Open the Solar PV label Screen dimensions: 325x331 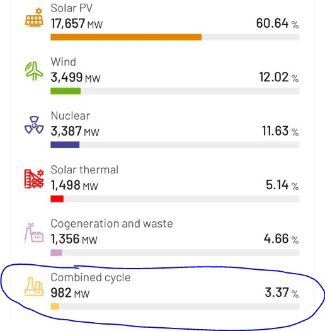(72, 8)
